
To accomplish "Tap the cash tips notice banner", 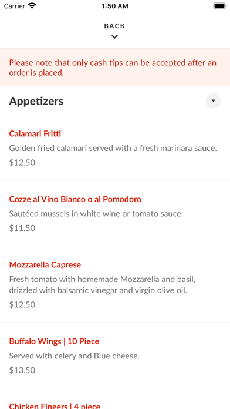I will [x=115, y=68].
